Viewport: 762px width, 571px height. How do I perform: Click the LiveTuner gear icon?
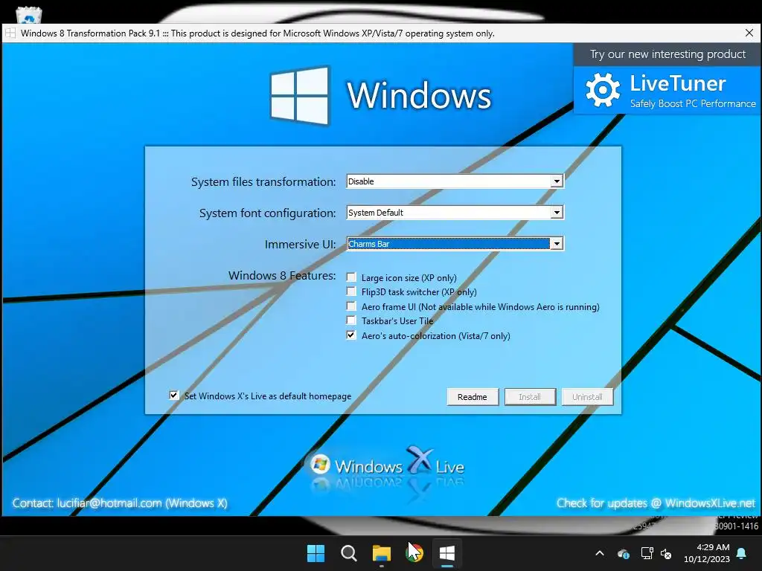(x=603, y=90)
